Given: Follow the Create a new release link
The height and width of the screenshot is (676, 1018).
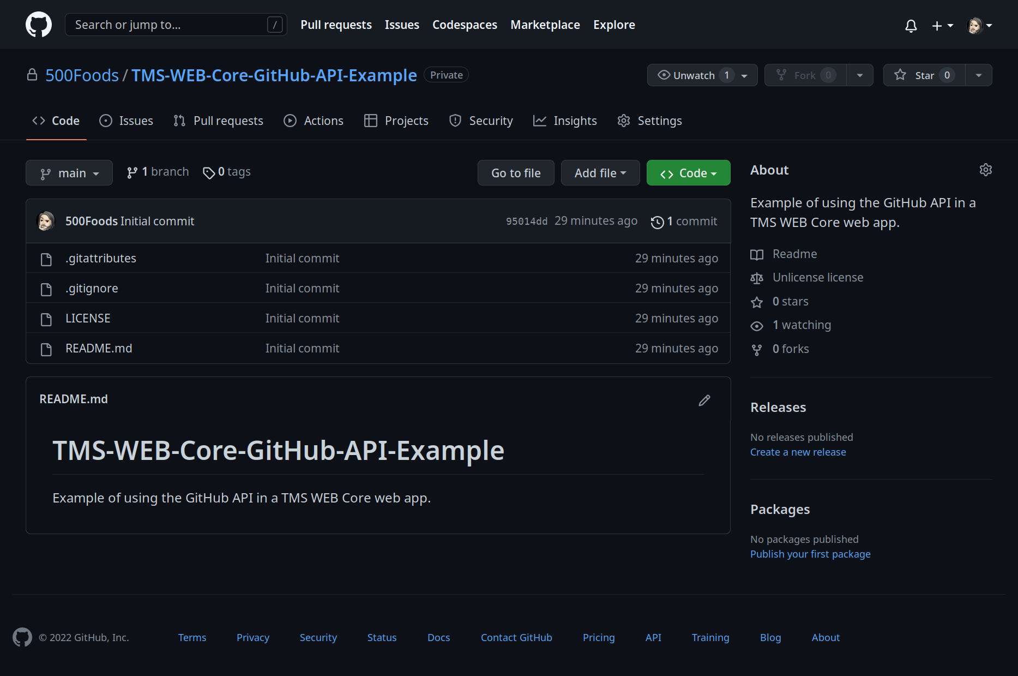Looking at the screenshot, I should pyautogui.click(x=798, y=452).
